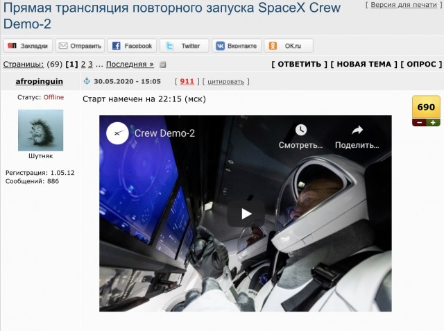Open afropinguin user profile link
Screen dimensions: 444x331
(x=40, y=82)
